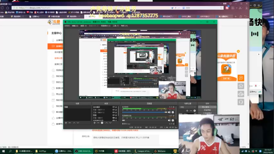Click the Douyu logo on the page
The width and height of the screenshot is (274, 154).
click(x=54, y=22)
